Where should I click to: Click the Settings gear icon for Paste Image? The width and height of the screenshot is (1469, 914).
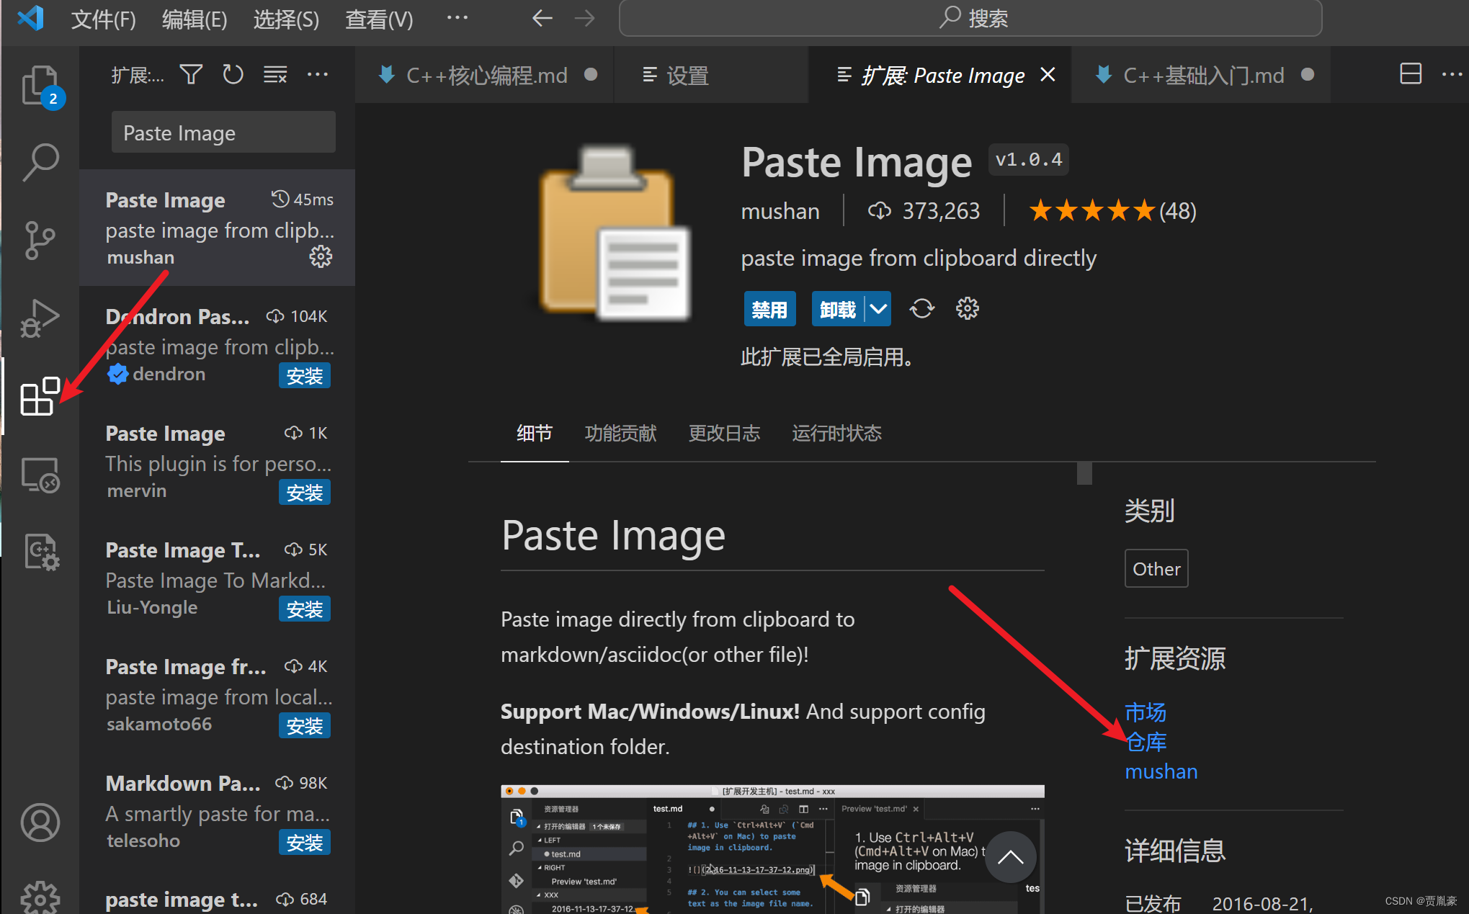click(x=319, y=256)
